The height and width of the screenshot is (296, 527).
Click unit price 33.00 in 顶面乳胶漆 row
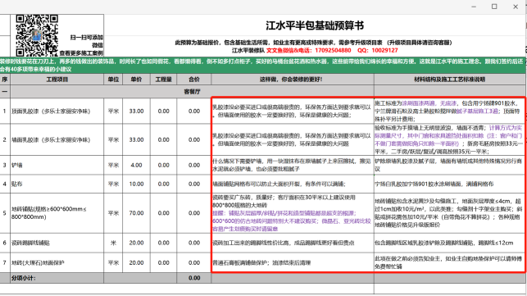click(x=136, y=111)
